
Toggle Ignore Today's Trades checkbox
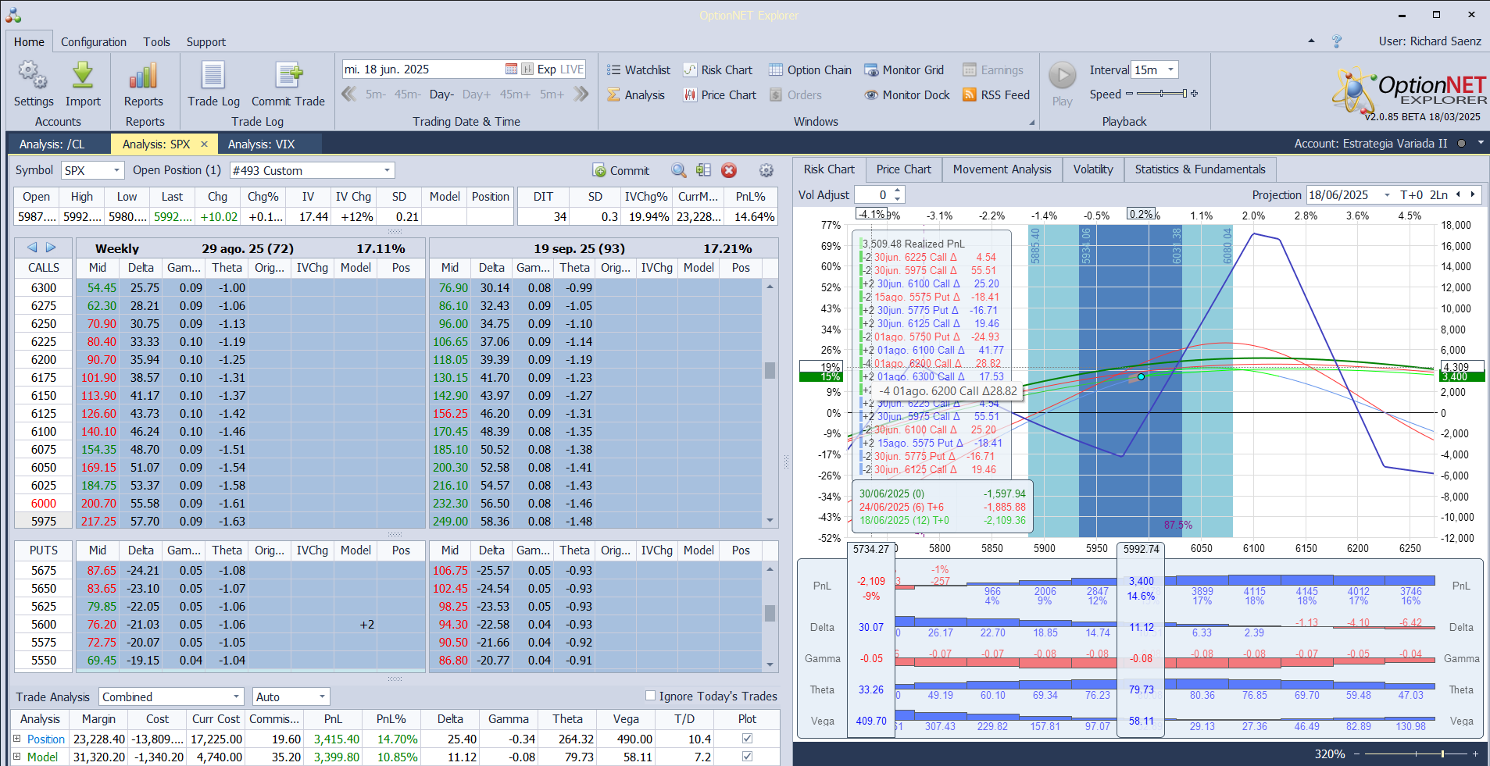point(650,696)
